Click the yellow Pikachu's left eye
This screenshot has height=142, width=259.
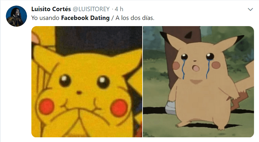[x=65, y=80]
